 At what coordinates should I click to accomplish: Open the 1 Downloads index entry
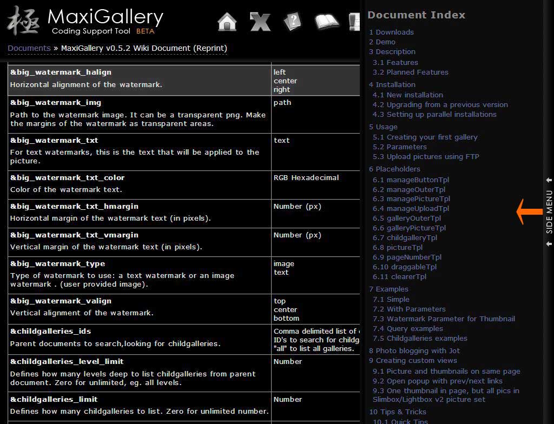tap(391, 32)
